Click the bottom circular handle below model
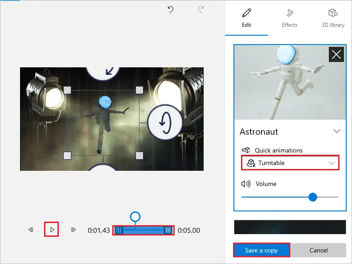The width and height of the screenshot is (352, 264). click(103, 167)
